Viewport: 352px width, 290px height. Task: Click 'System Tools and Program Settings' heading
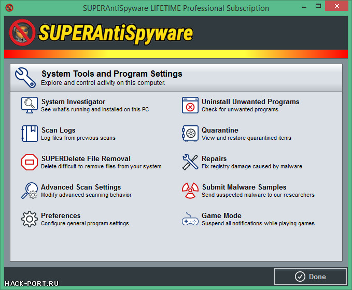(112, 74)
